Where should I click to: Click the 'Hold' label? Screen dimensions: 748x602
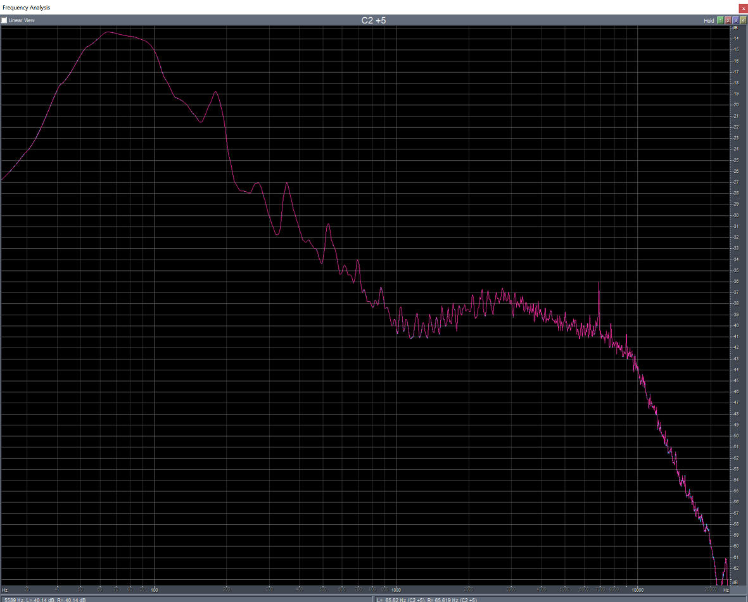tap(709, 20)
